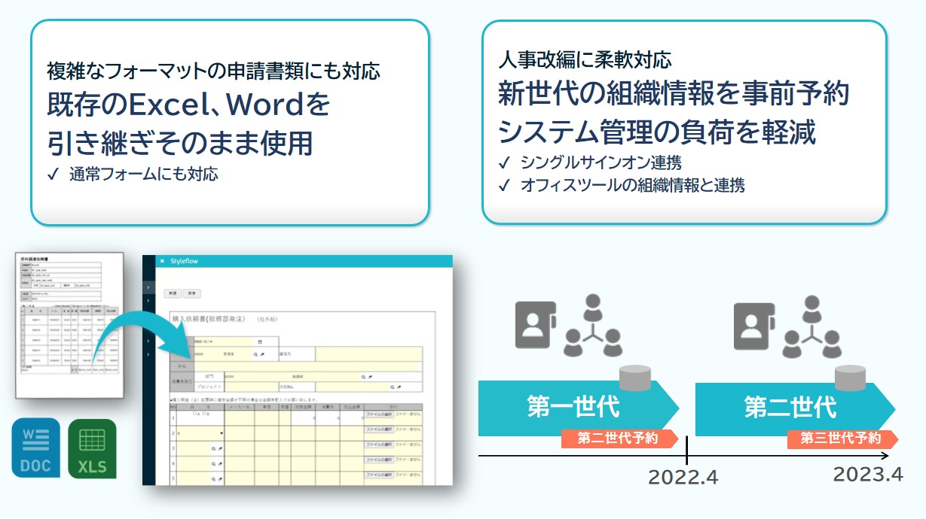Image resolution: width=926 pixels, height=519 pixels.
Task: Expand the bottom sidebar chevron
Action: [x=148, y=353]
